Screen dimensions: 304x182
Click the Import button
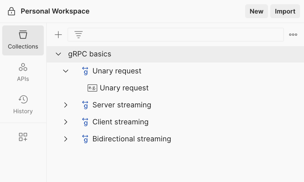pos(285,12)
